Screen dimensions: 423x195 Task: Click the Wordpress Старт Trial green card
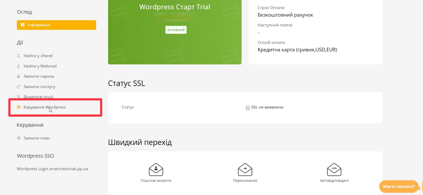(175, 32)
